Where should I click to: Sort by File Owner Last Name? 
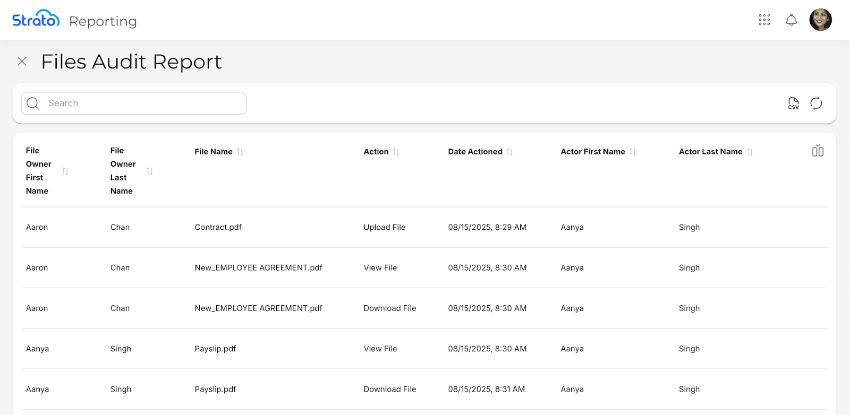(150, 171)
